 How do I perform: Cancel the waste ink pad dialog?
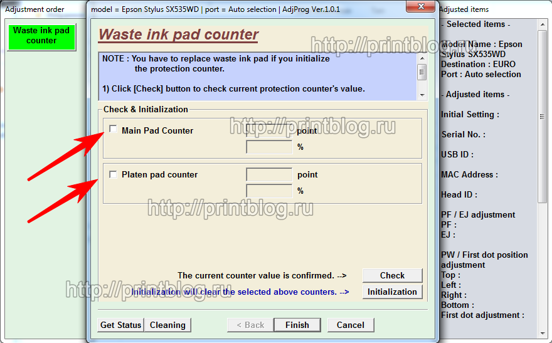(x=350, y=325)
